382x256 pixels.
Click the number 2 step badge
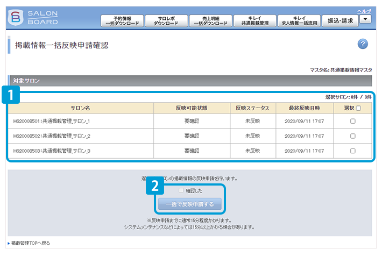coord(154,186)
